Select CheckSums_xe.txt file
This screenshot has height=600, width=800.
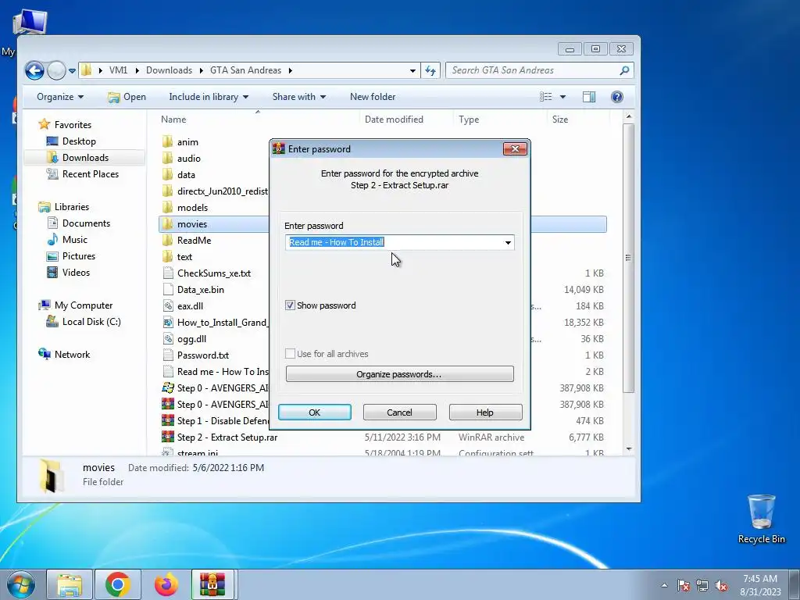click(x=214, y=273)
